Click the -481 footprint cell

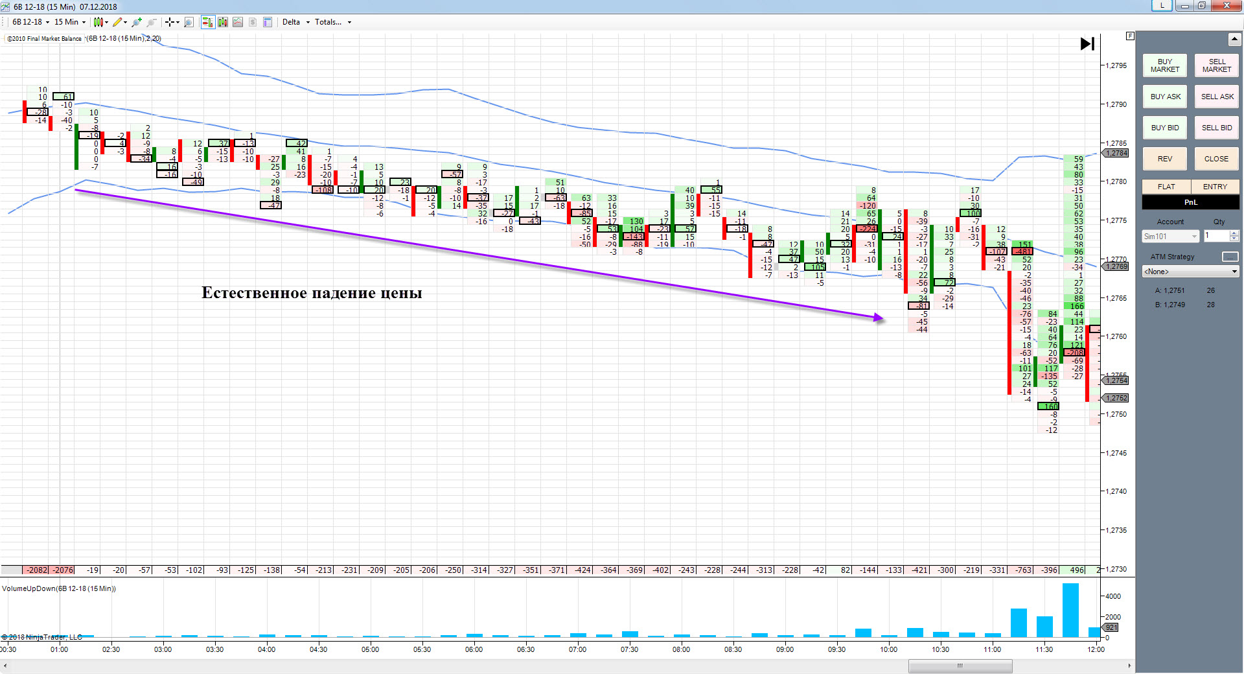coord(1022,251)
